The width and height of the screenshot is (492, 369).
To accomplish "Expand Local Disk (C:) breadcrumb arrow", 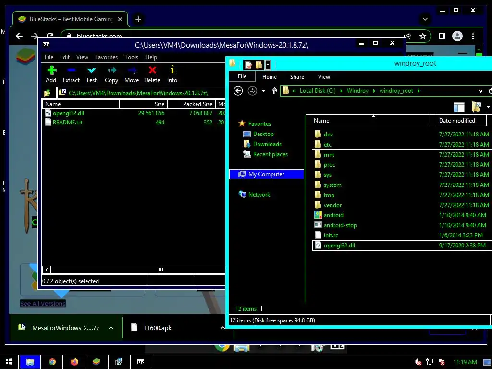I will (341, 91).
